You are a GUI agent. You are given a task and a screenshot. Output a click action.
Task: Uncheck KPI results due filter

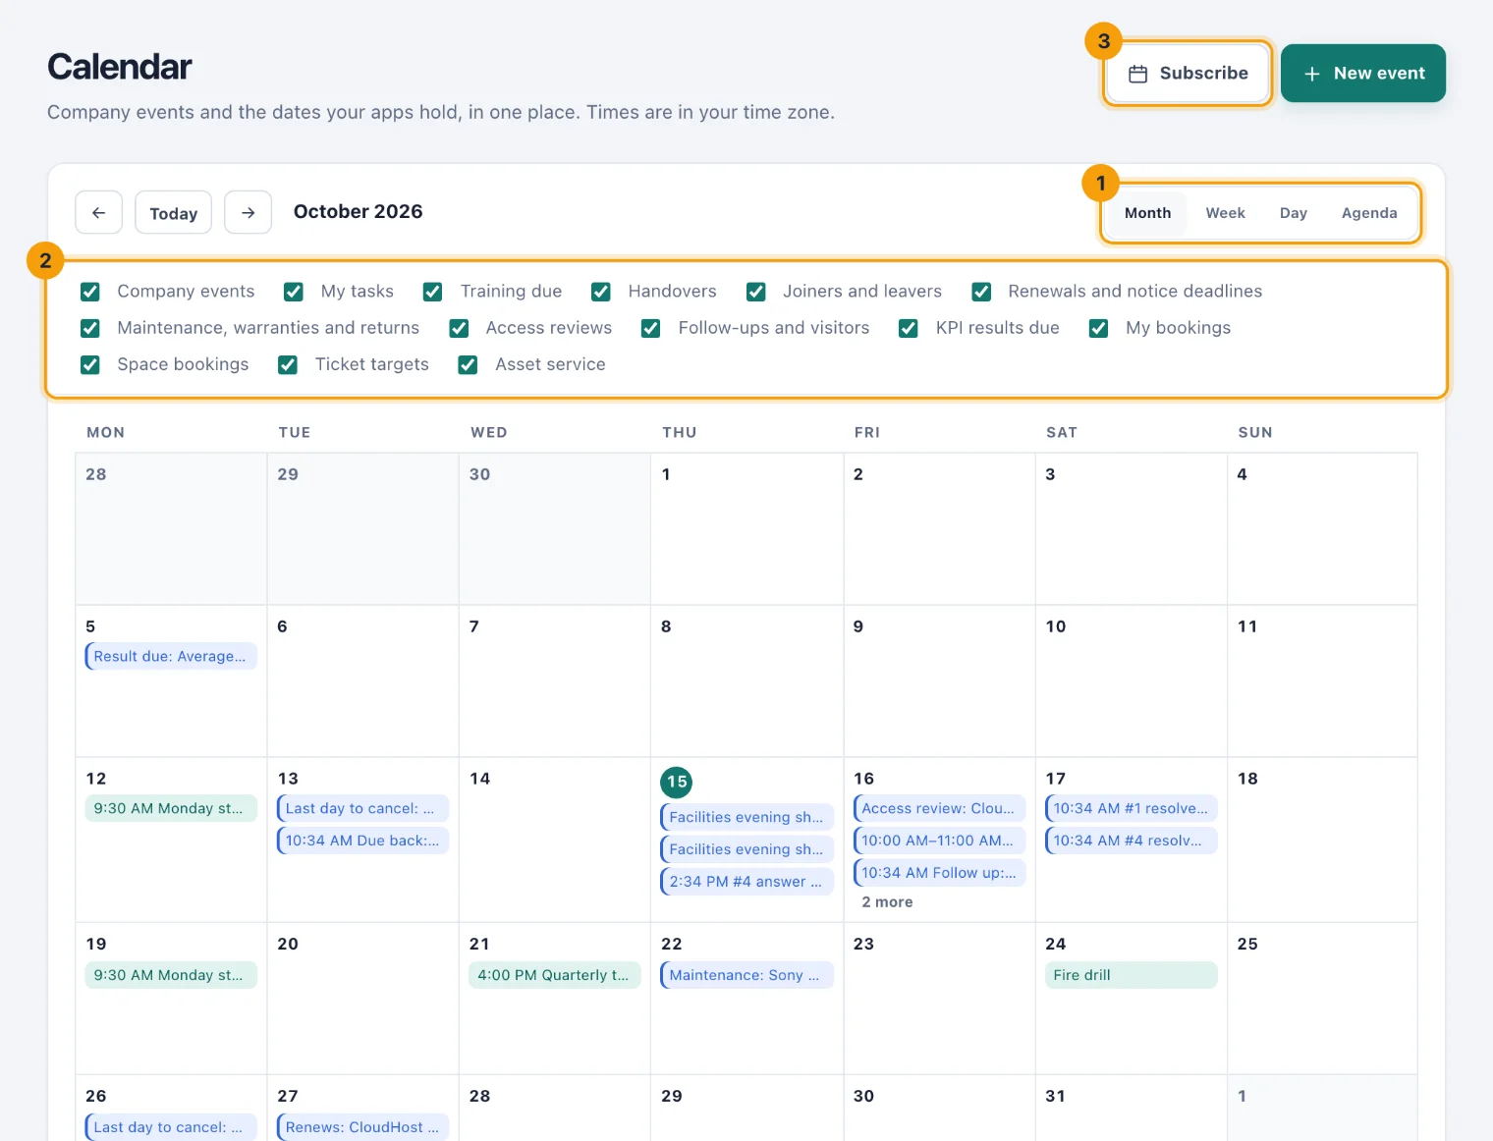click(x=909, y=328)
